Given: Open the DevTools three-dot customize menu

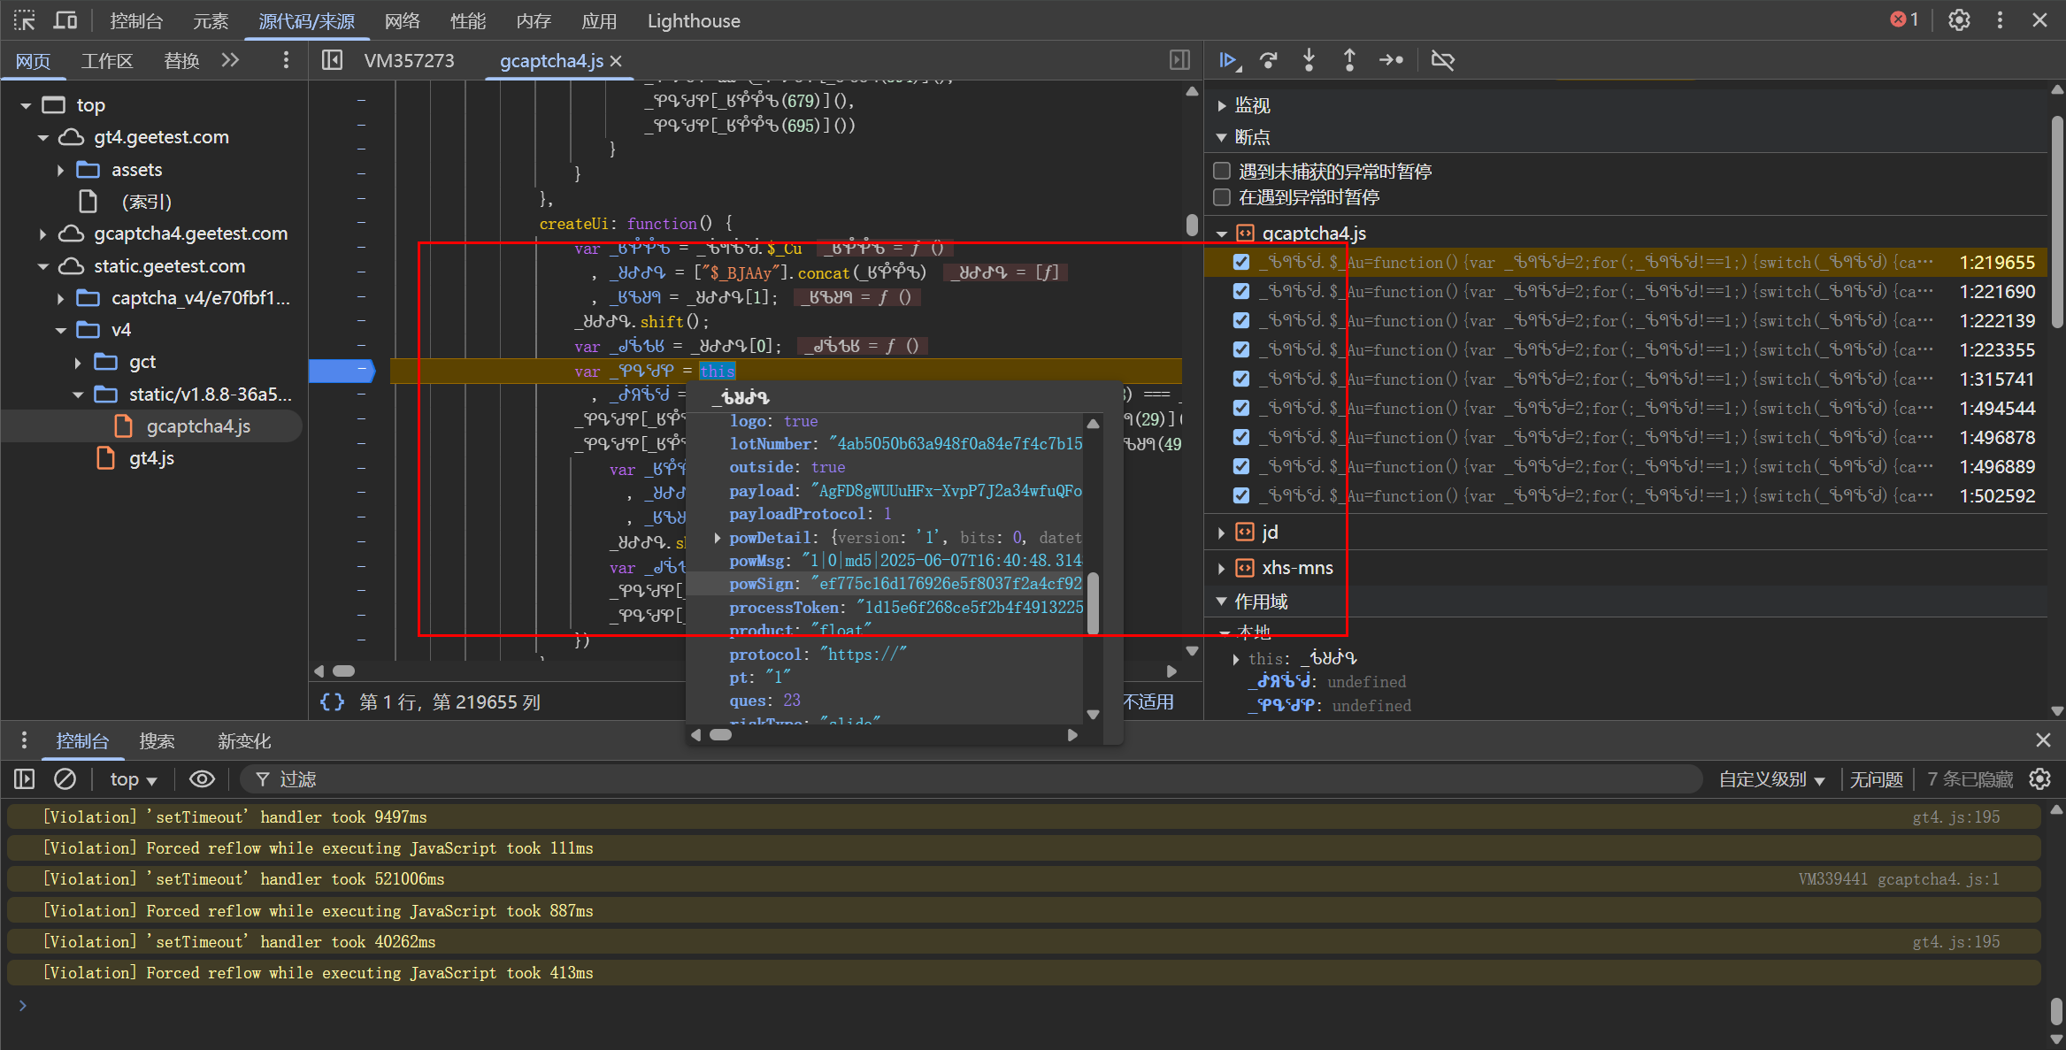Looking at the screenshot, I should coord(2000,20).
